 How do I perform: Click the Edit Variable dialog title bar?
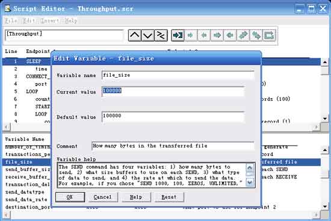click(156, 58)
